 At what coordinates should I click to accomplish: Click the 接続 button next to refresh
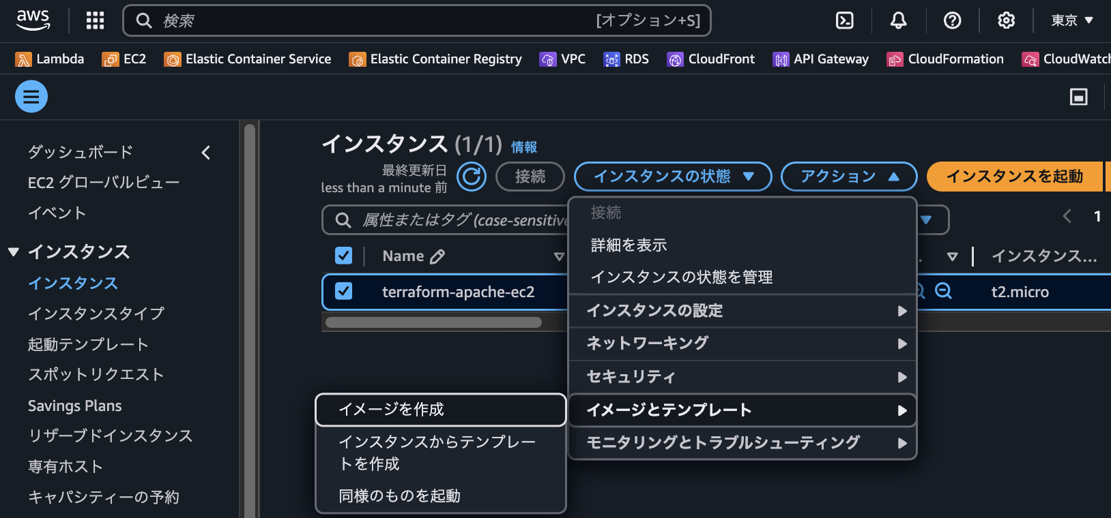[530, 177]
